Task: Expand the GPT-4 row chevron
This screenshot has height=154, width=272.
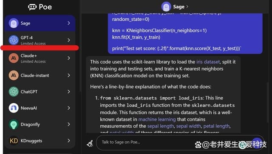Action: (x=69, y=40)
